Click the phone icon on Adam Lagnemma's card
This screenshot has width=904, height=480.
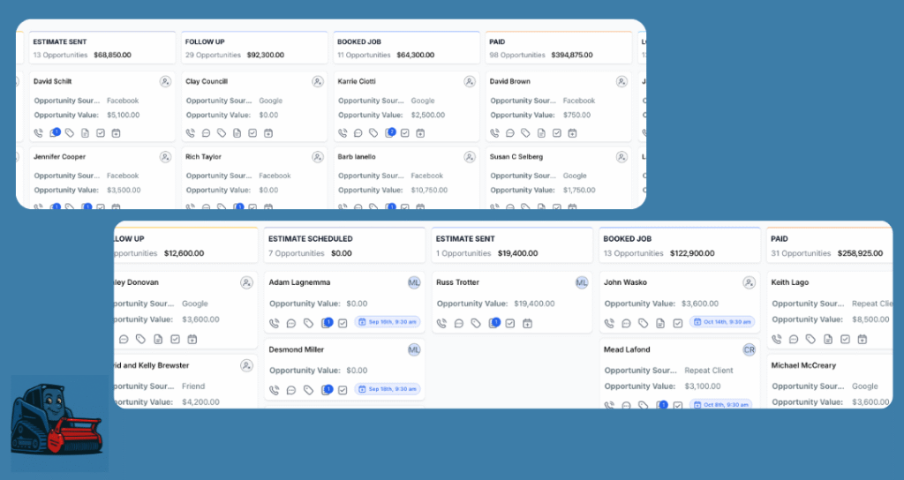(274, 323)
